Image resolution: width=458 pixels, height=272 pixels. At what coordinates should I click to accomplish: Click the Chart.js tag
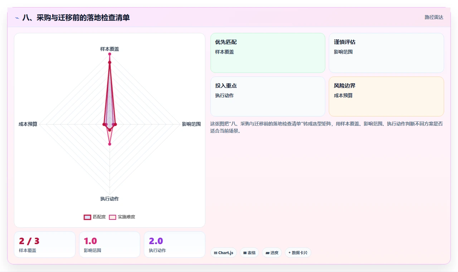(224, 253)
